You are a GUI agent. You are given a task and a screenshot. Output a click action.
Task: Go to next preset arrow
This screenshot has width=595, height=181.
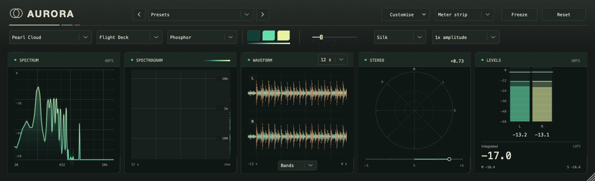coord(263,14)
